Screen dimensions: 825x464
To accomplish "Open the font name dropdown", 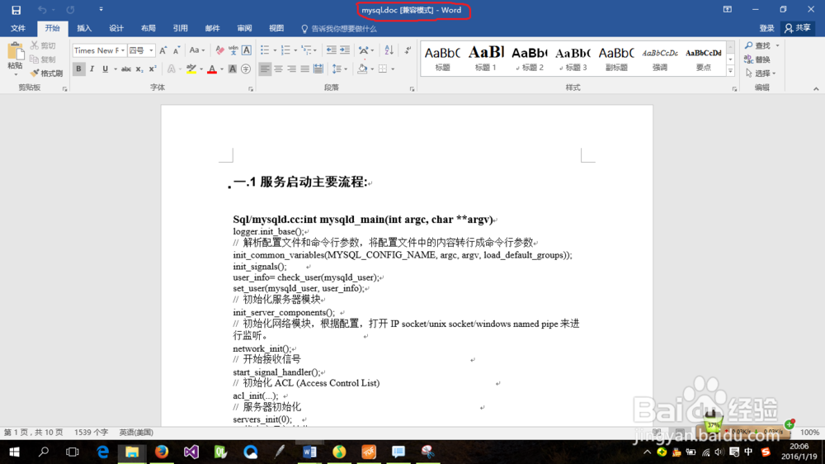I will pos(123,50).
